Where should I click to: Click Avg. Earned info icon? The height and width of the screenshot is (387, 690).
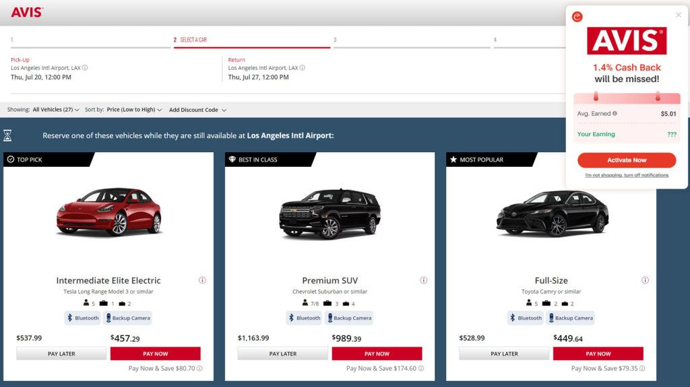(x=615, y=114)
